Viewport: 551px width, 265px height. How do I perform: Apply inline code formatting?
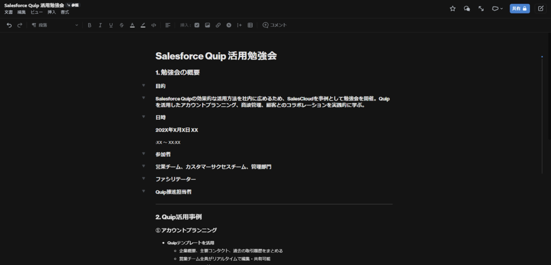click(x=153, y=25)
